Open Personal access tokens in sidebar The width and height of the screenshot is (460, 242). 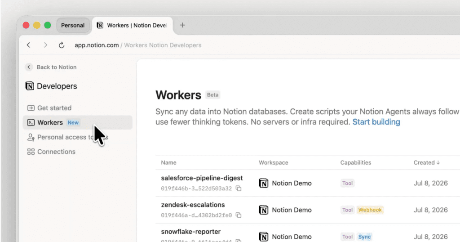[x=77, y=137]
